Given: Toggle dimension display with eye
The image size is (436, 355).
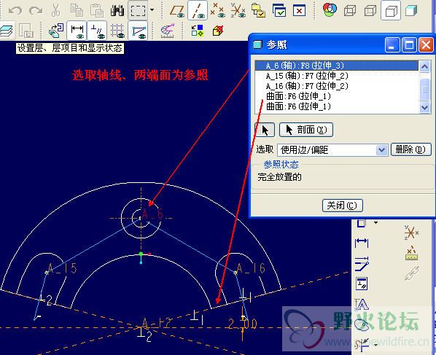Looking at the screenshot, I should [77, 31].
